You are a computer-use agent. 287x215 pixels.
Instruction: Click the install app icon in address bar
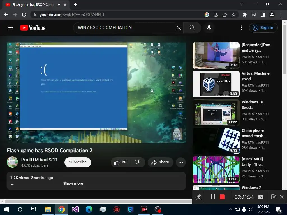216,15
